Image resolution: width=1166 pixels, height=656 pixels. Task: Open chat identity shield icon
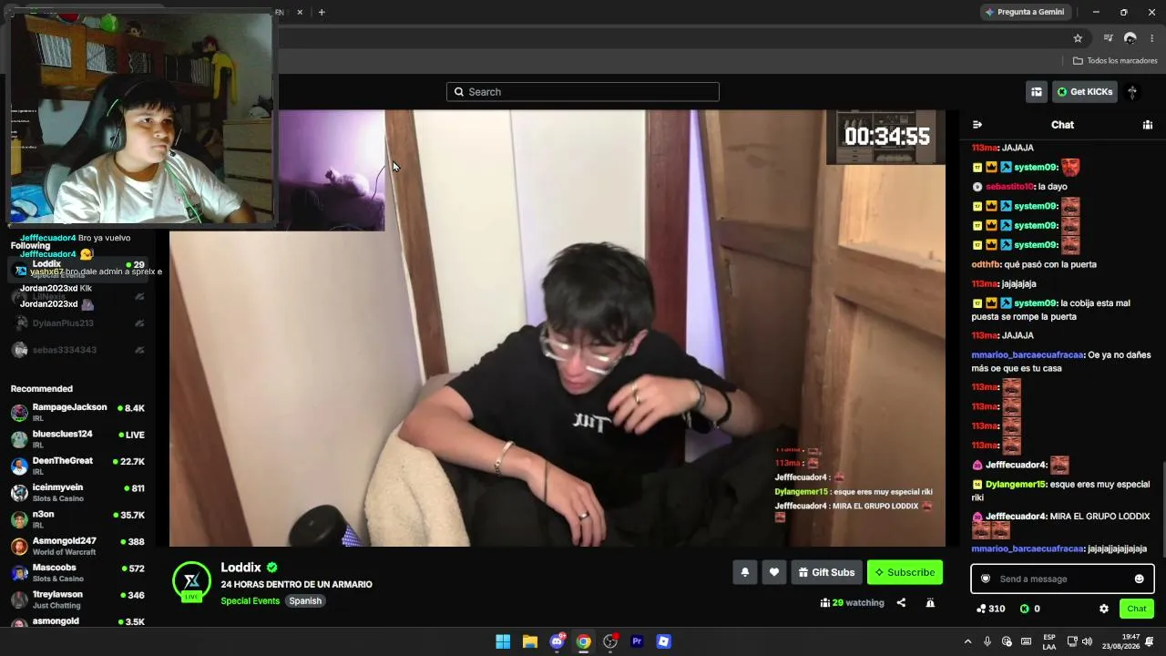[x=985, y=579]
